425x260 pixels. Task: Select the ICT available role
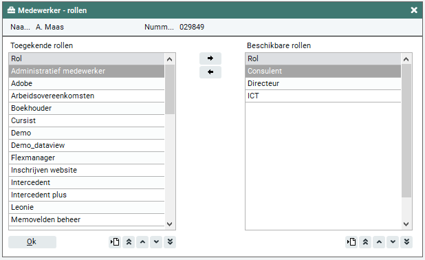(x=323, y=96)
